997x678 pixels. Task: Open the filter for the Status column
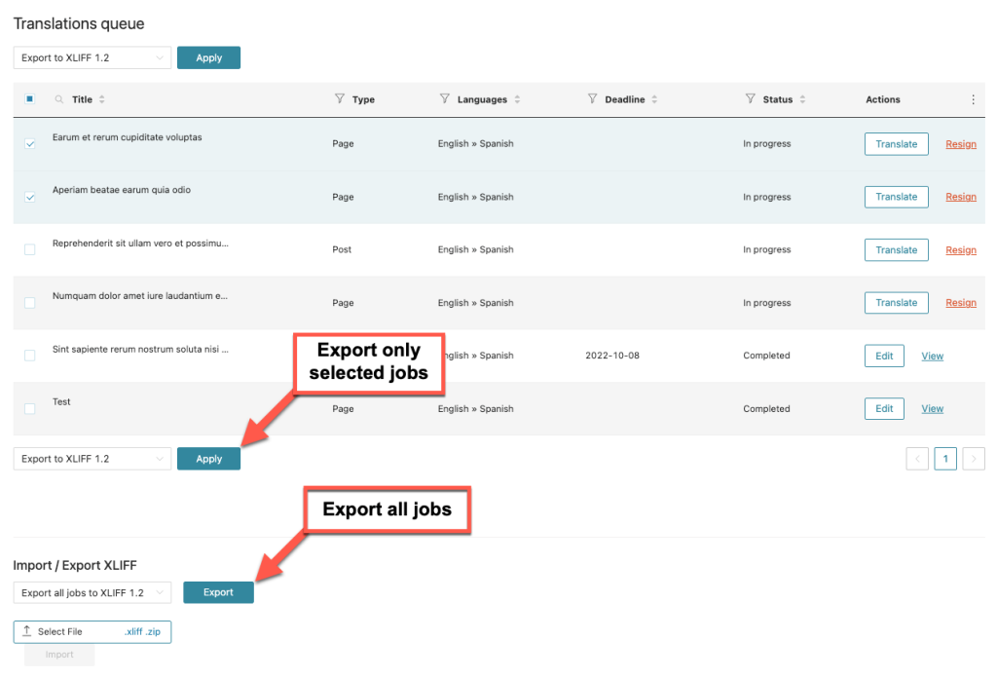(x=749, y=98)
